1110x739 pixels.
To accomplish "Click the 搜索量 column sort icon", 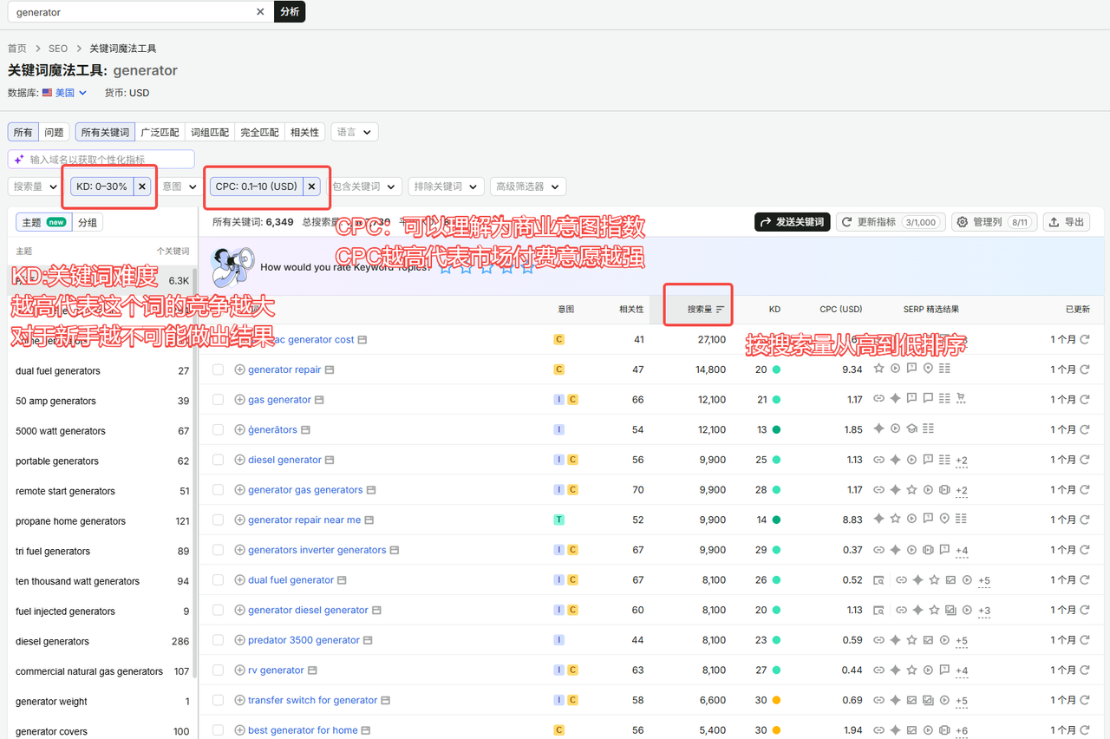I will pyautogui.click(x=721, y=310).
